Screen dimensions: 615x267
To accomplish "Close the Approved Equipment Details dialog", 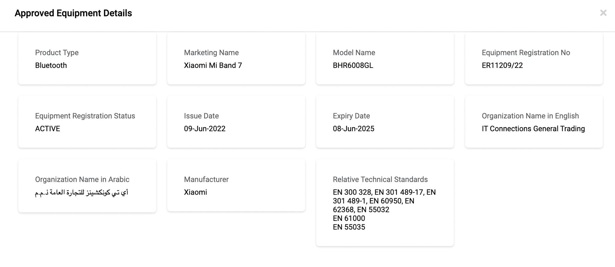I will coord(603,13).
